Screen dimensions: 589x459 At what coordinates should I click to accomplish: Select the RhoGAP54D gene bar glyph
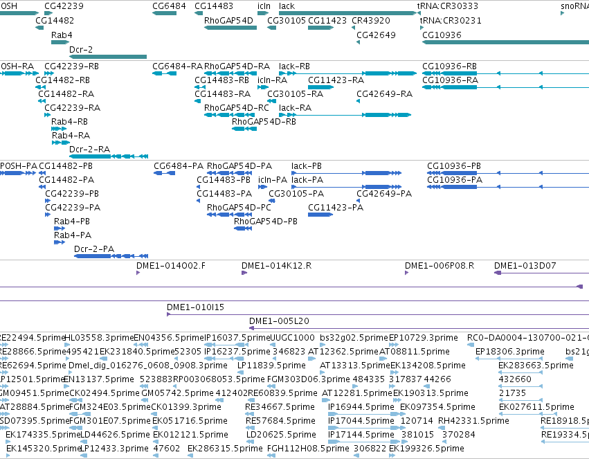[230, 28]
